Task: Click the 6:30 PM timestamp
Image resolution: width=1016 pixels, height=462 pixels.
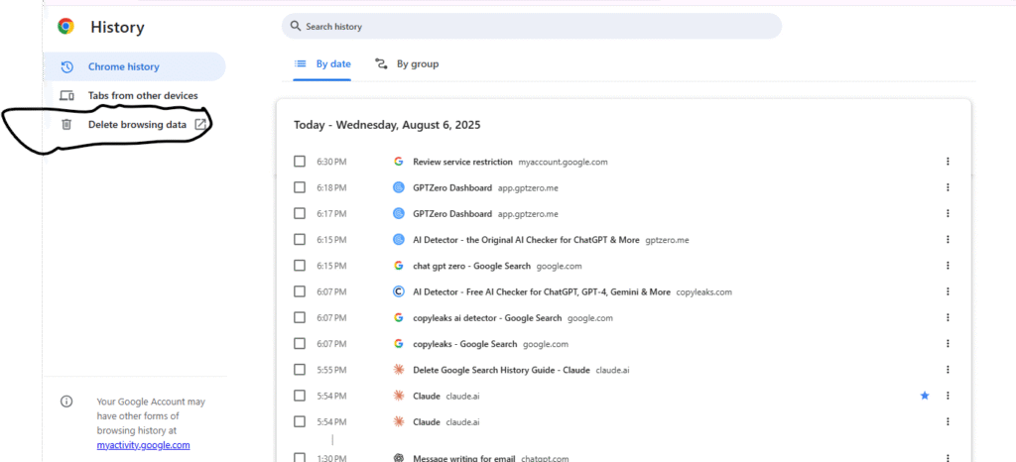Action: 331,162
